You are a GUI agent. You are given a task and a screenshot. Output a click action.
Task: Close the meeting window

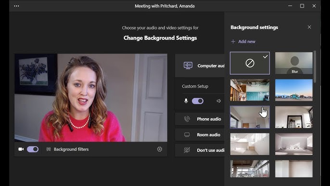pyautogui.click(x=314, y=6)
